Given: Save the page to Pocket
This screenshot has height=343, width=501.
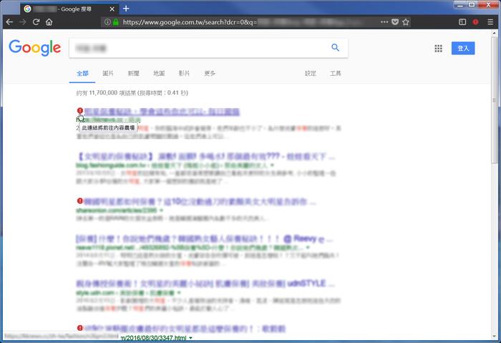Looking at the screenshot, I should tap(394, 22).
